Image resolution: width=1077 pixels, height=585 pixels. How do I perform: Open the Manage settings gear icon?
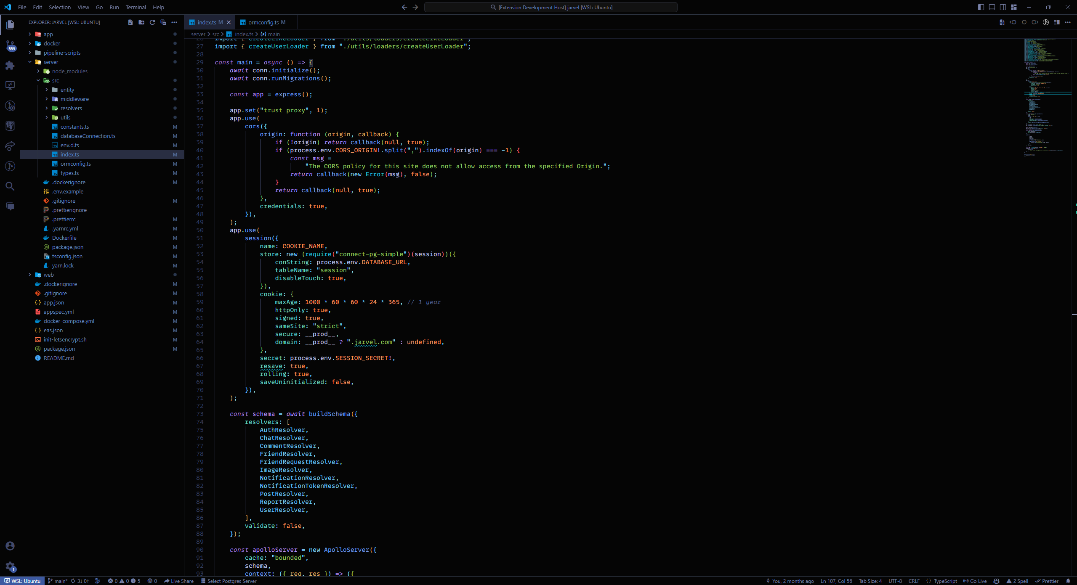click(x=10, y=566)
